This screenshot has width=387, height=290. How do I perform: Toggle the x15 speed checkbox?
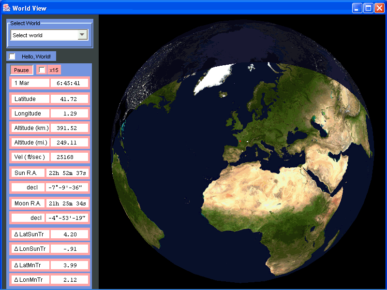pyautogui.click(x=42, y=70)
